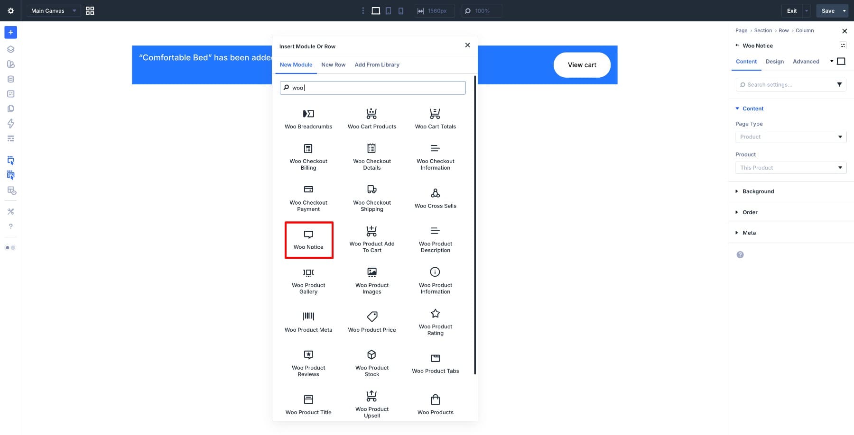Viewport: 854px width, 435px height.
Task: Open the builder settings gear
Action: [x=10, y=10]
